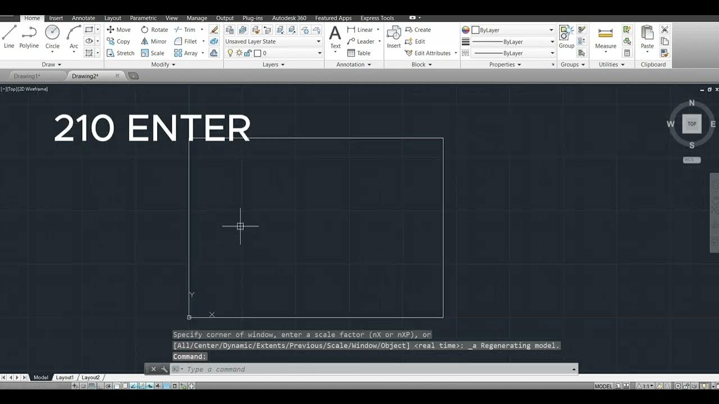
Task: Switch to the Layout1 tab
Action: [65, 378]
